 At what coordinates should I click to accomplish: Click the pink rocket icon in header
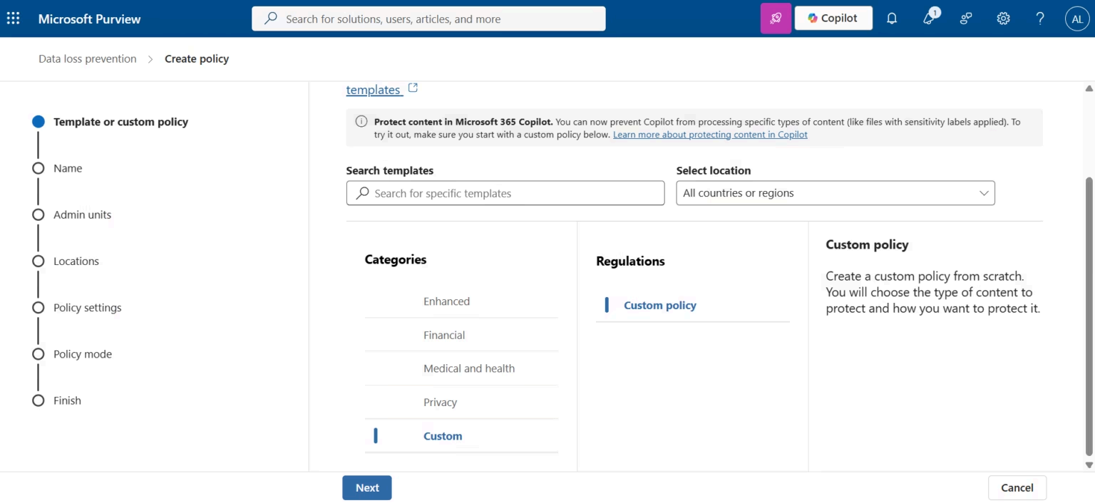(x=776, y=19)
